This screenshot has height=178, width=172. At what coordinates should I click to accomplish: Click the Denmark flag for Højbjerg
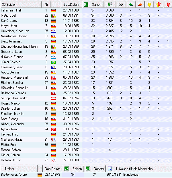(53, 78)
